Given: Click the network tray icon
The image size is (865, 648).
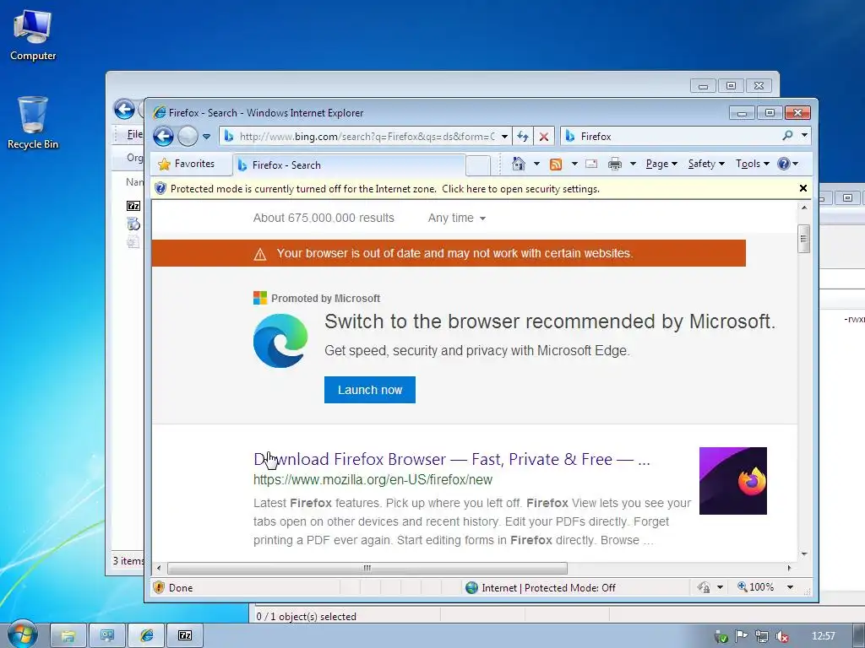Looking at the screenshot, I should (x=762, y=636).
